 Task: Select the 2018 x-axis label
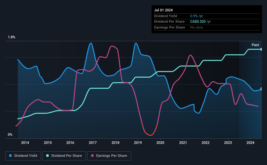click(115, 143)
